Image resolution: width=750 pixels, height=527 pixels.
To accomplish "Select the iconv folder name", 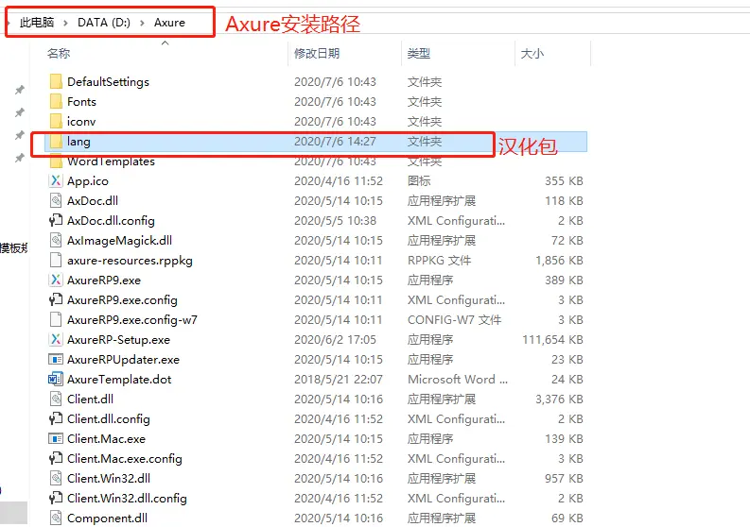I will point(81,122).
